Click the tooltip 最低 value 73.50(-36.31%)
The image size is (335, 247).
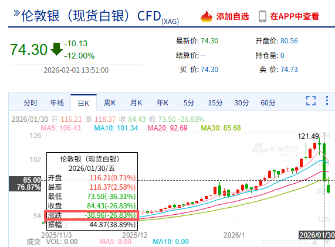click(111, 196)
